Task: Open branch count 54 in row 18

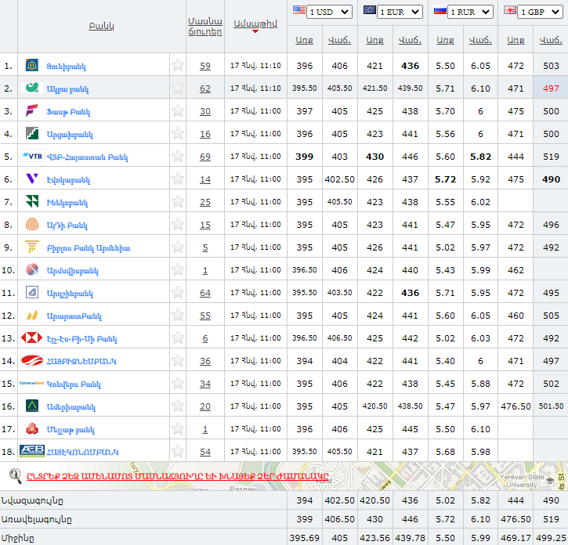Action: point(205,452)
